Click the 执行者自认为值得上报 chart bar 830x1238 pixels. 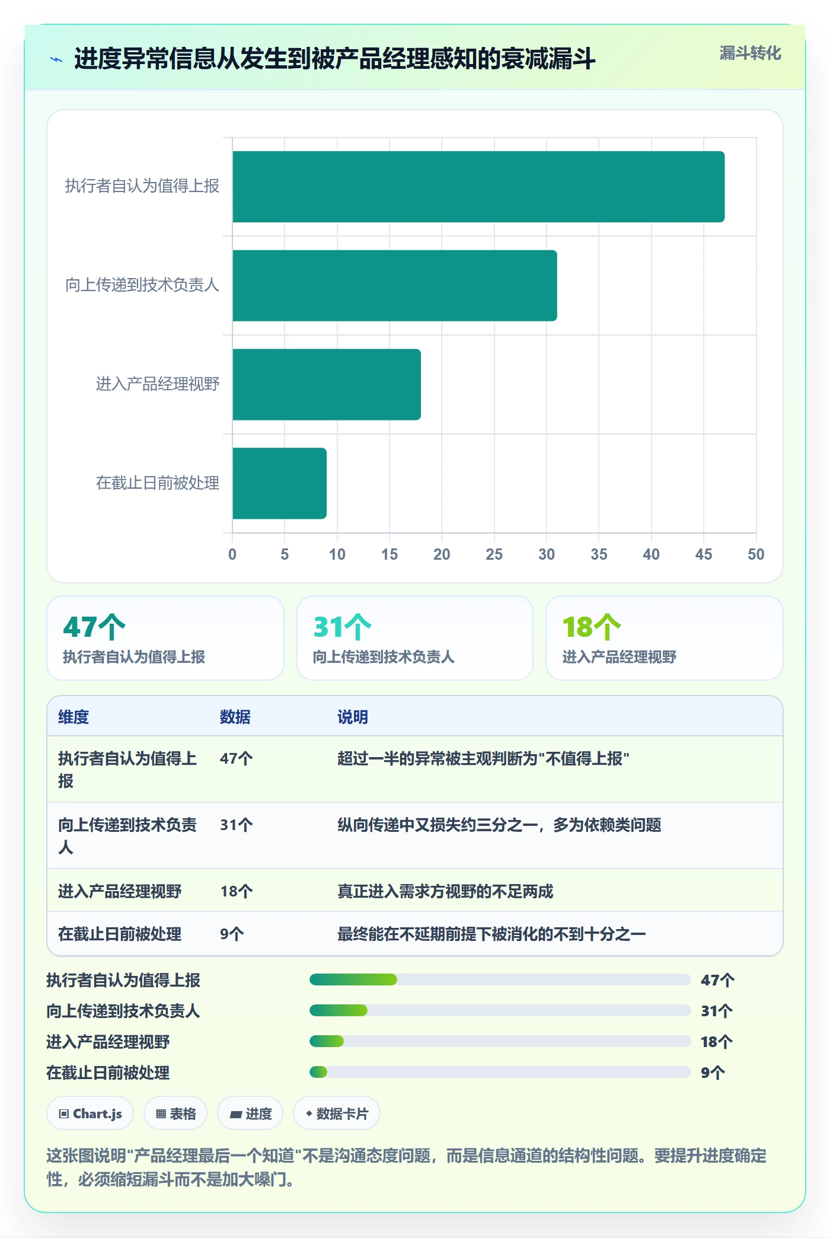coord(478,187)
